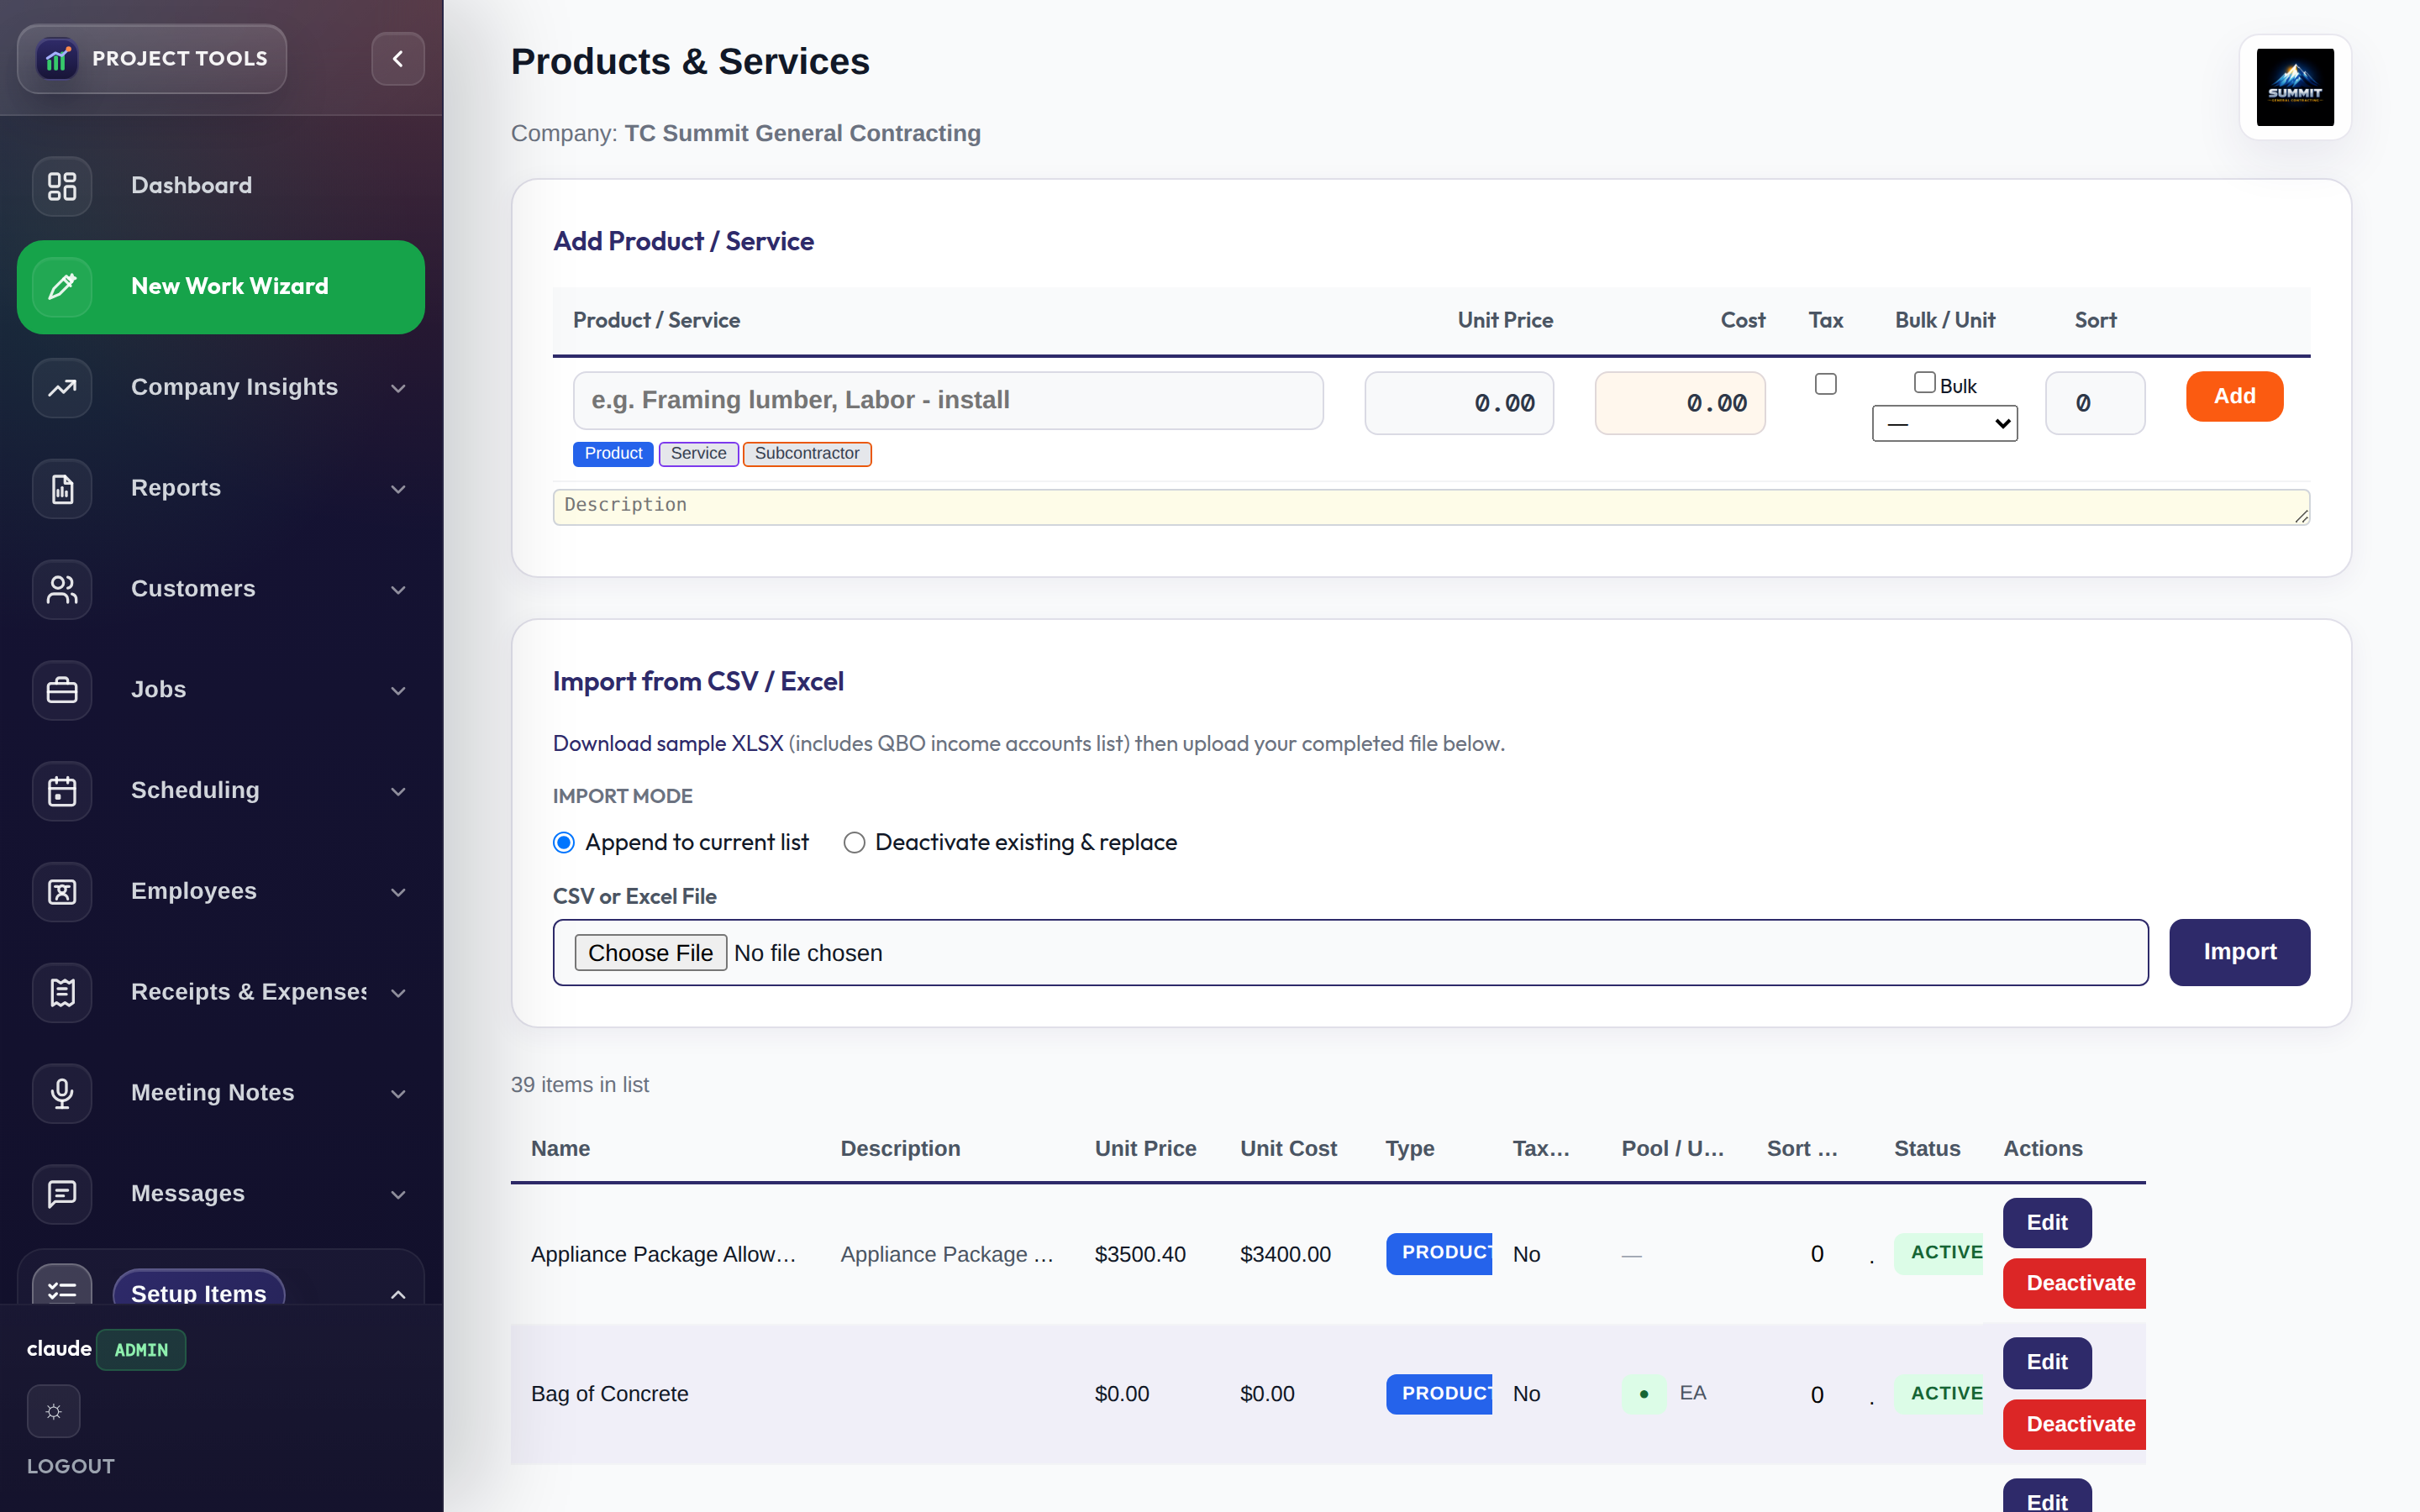Screen dimensions: 2420x1512
Task: Open the Download sample XLSX link
Action: point(668,744)
